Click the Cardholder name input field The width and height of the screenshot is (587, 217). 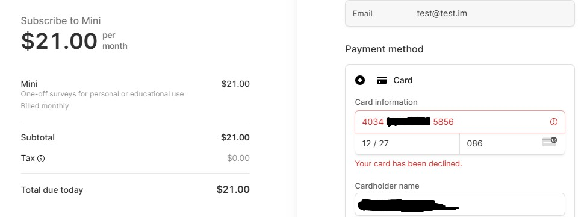(x=460, y=204)
